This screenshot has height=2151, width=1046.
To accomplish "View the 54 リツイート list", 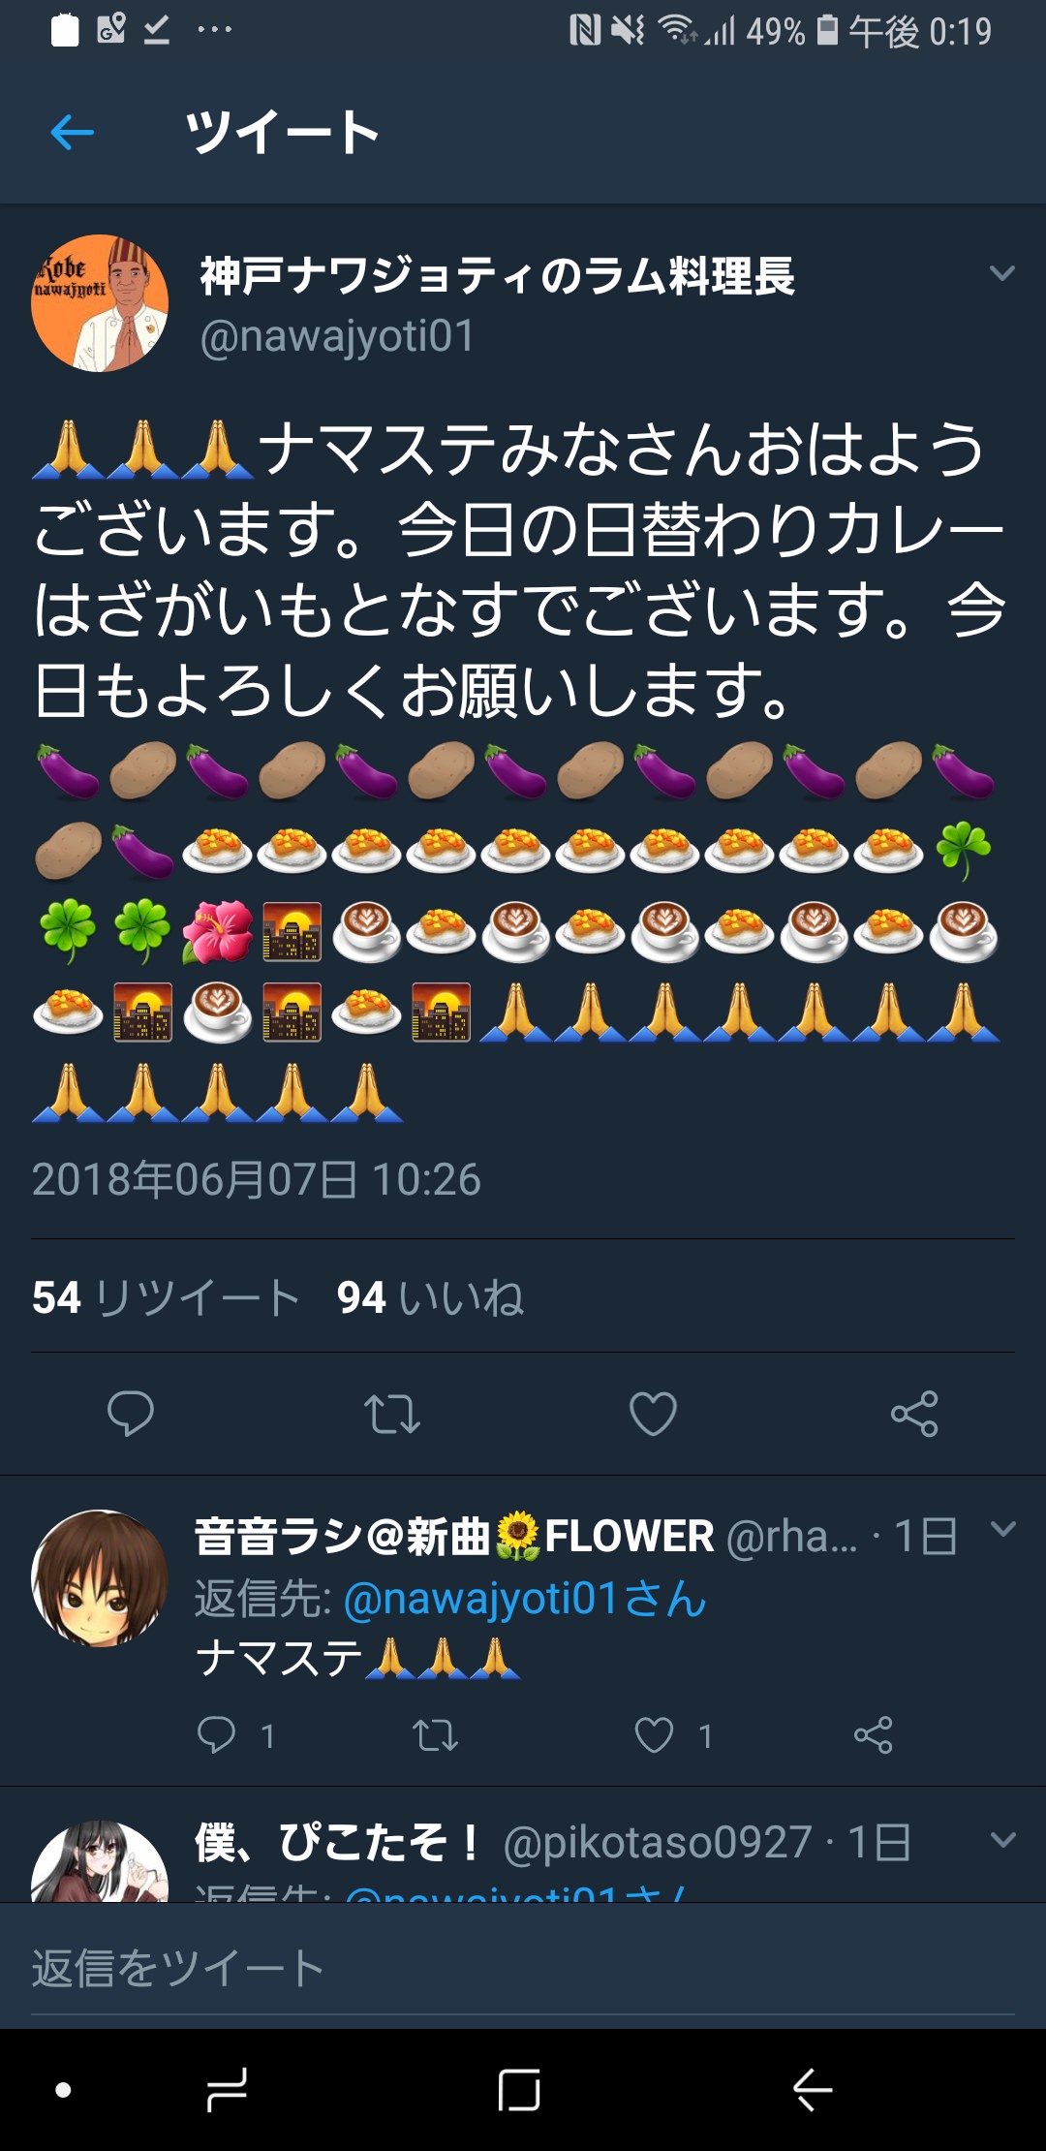I will 166,1297.
